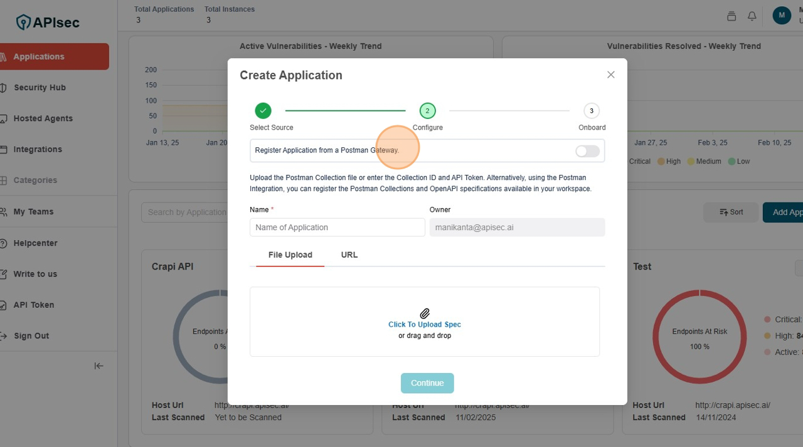Screen dimensions: 803x447
Task: Open the stack icon beside the bell
Action: click(731, 16)
